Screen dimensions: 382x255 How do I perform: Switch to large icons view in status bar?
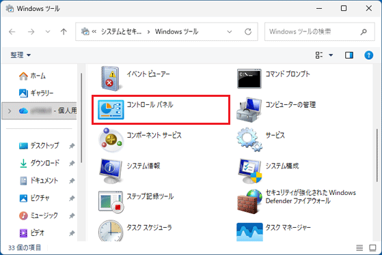pyautogui.click(x=372, y=247)
